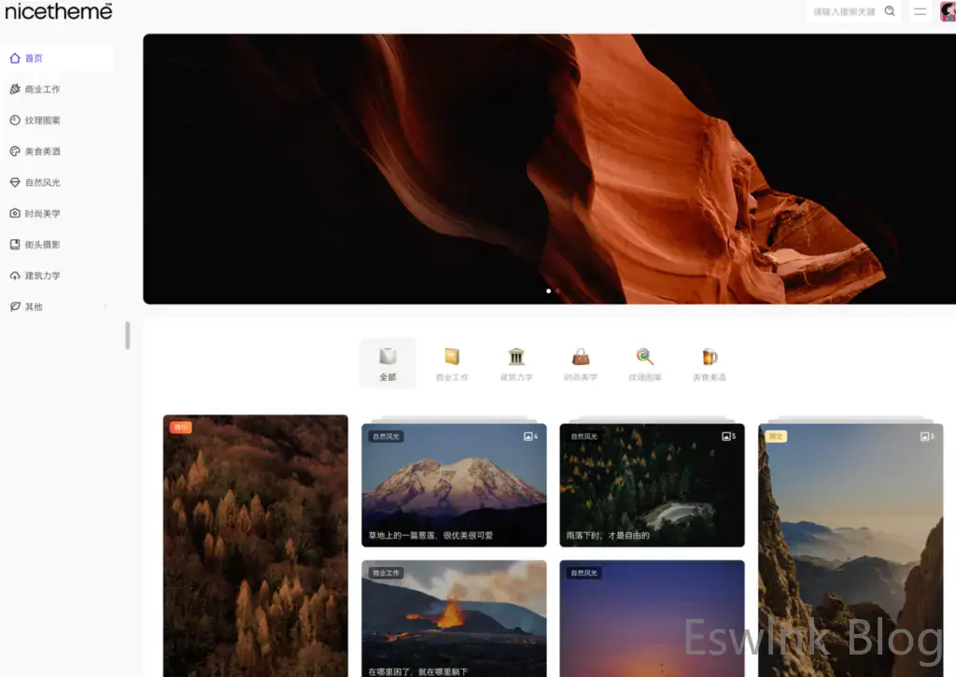Viewport: 956px width, 677px height.
Task: Click the search magnifier icon
Action: click(x=890, y=11)
